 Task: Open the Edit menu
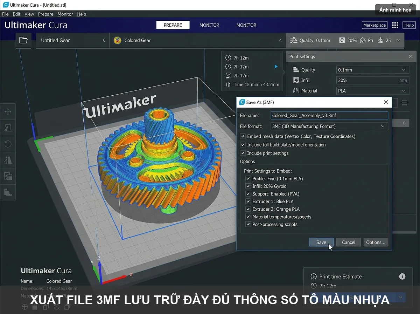pos(16,14)
